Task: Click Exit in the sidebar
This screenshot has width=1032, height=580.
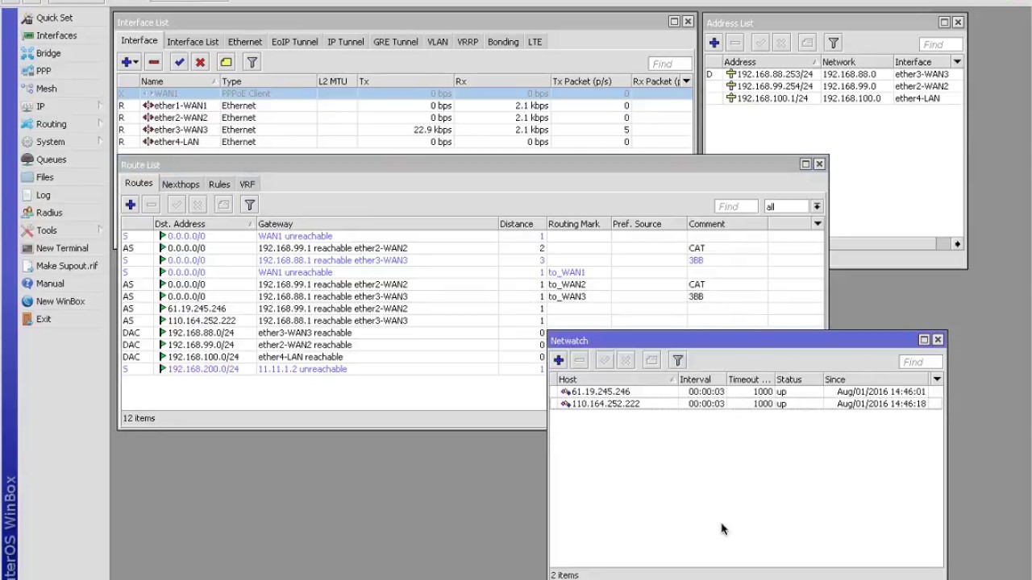Action: coord(44,319)
